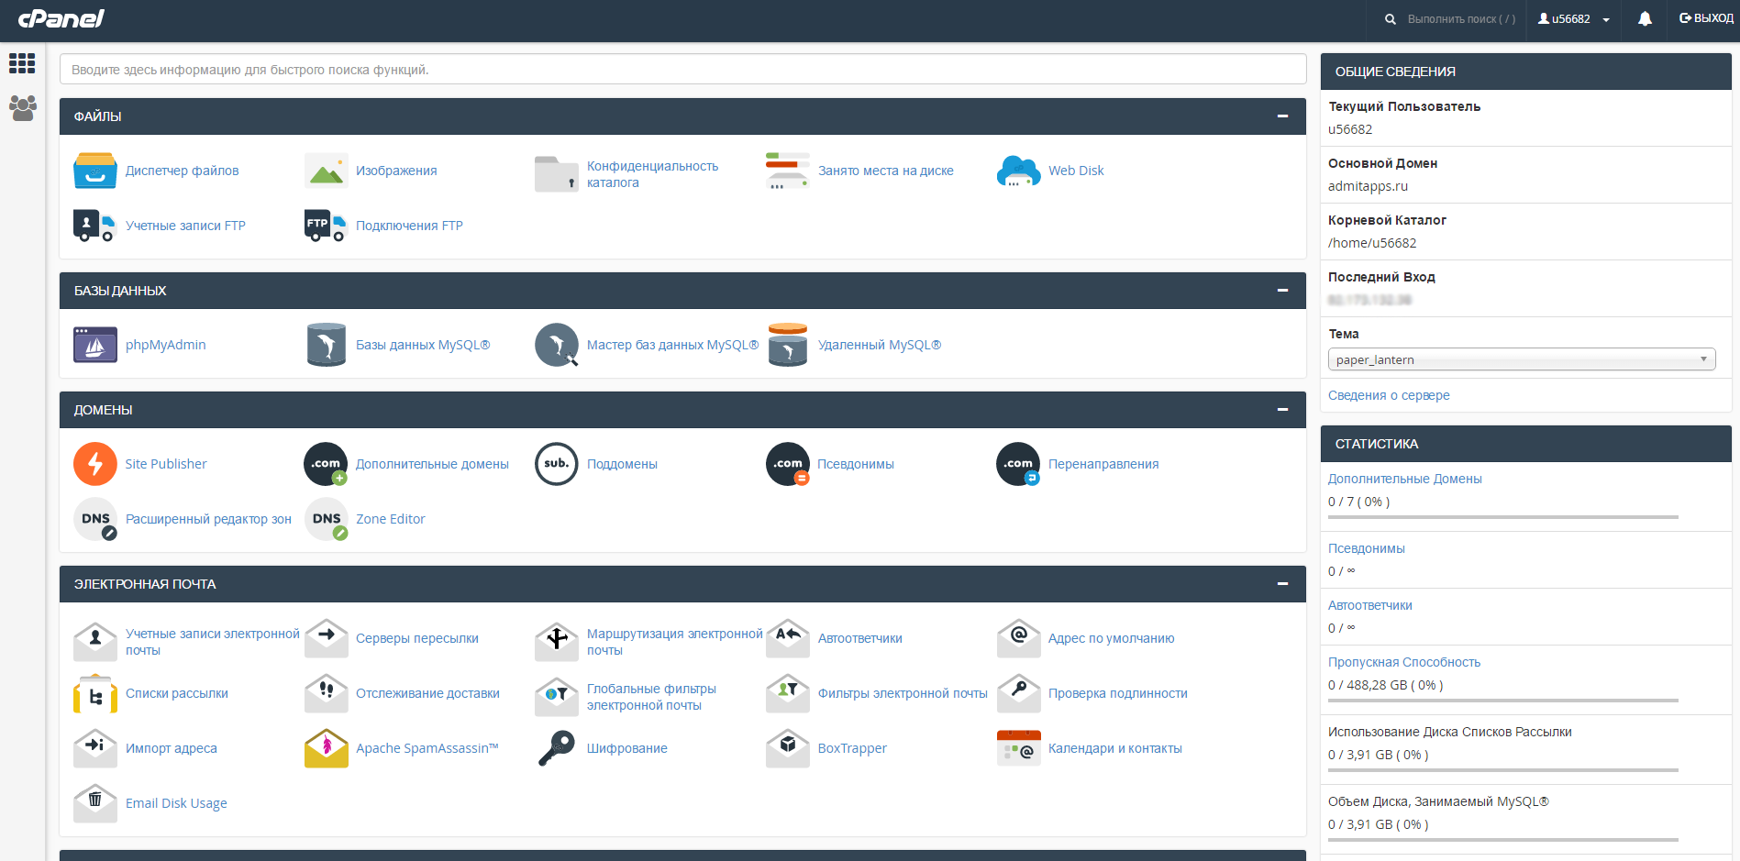Click the top search box (Выполнить поиск)
The height and width of the screenshot is (861, 1740).
(x=1460, y=19)
